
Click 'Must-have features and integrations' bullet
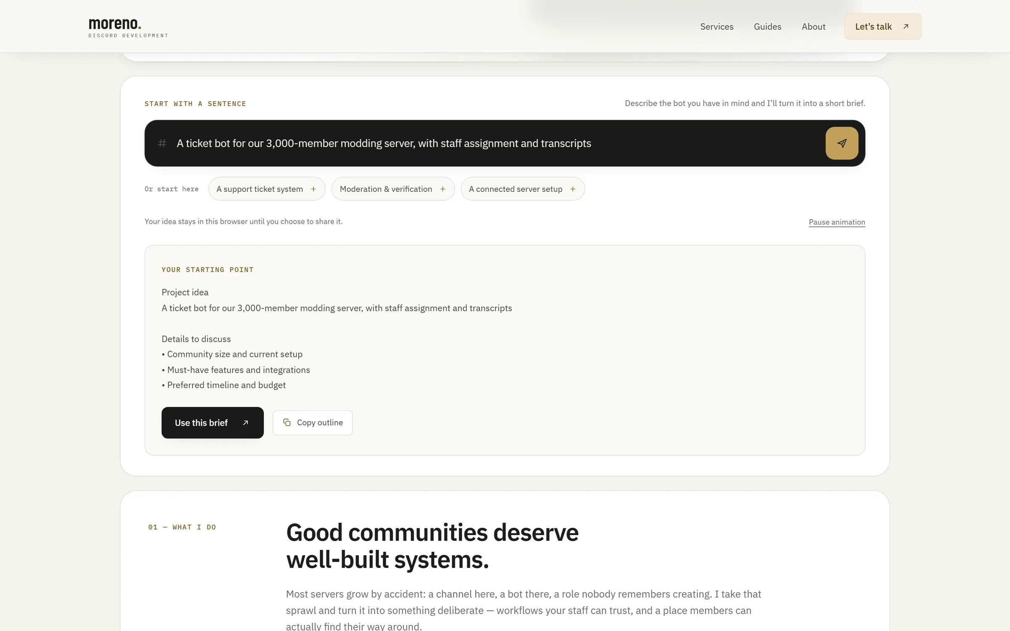[x=236, y=370]
